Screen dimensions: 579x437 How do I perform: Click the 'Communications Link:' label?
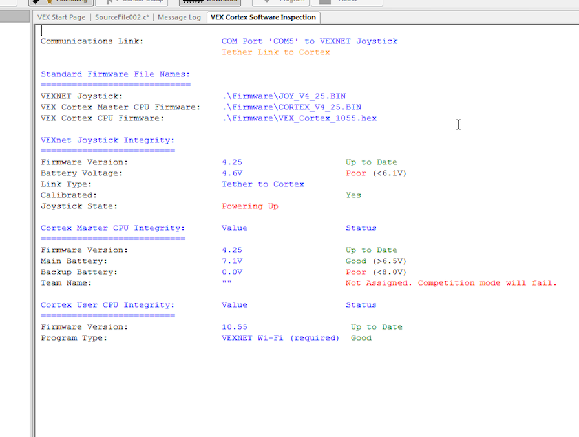(92, 41)
